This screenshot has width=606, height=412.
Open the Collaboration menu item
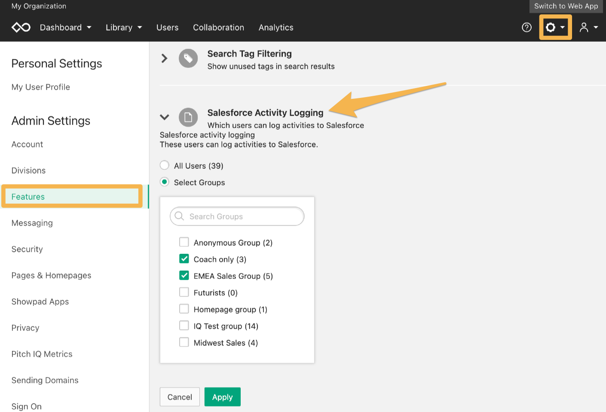pyautogui.click(x=219, y=27)
